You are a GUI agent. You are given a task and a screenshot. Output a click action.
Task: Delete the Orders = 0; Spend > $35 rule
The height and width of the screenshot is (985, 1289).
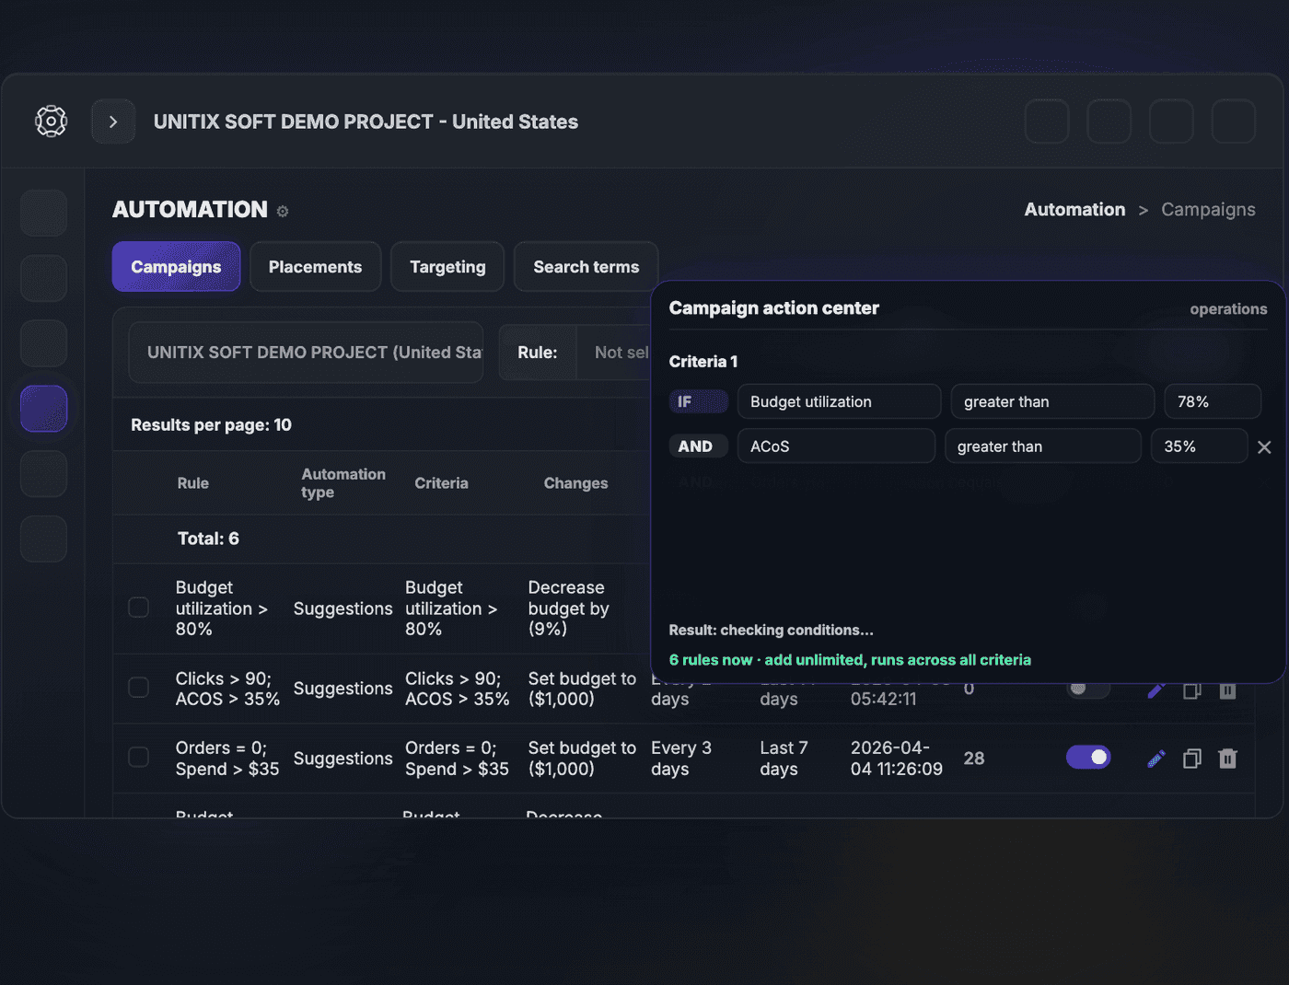[x=1227, y=759]
